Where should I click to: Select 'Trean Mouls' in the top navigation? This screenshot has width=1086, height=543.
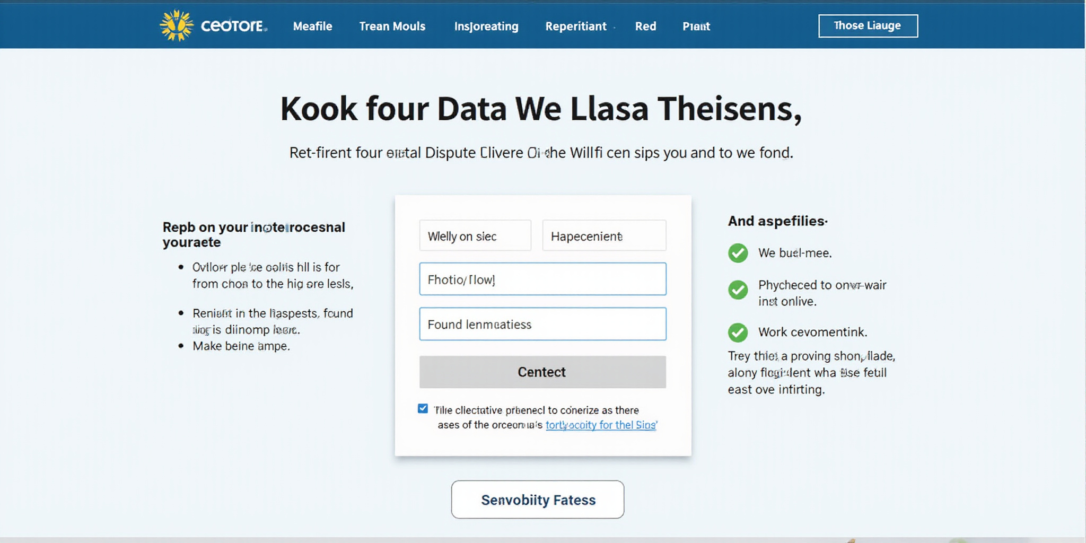392,26
